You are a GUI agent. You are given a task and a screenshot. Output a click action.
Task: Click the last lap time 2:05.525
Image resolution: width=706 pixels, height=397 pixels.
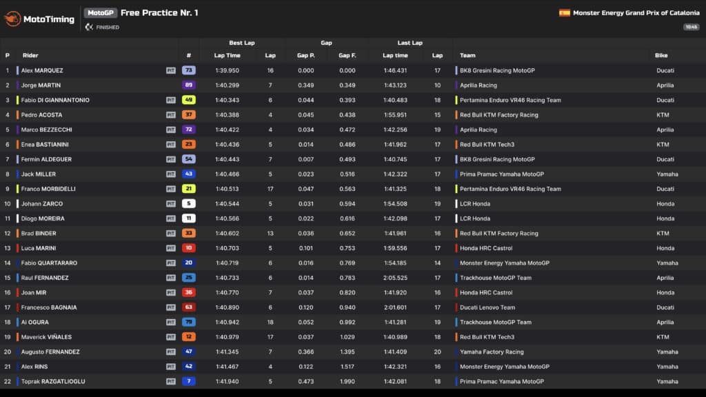click(395, 278)
